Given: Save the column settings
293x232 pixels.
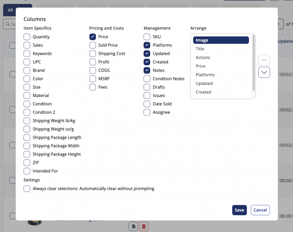Looking at the screenshot, I should point(239,210).
